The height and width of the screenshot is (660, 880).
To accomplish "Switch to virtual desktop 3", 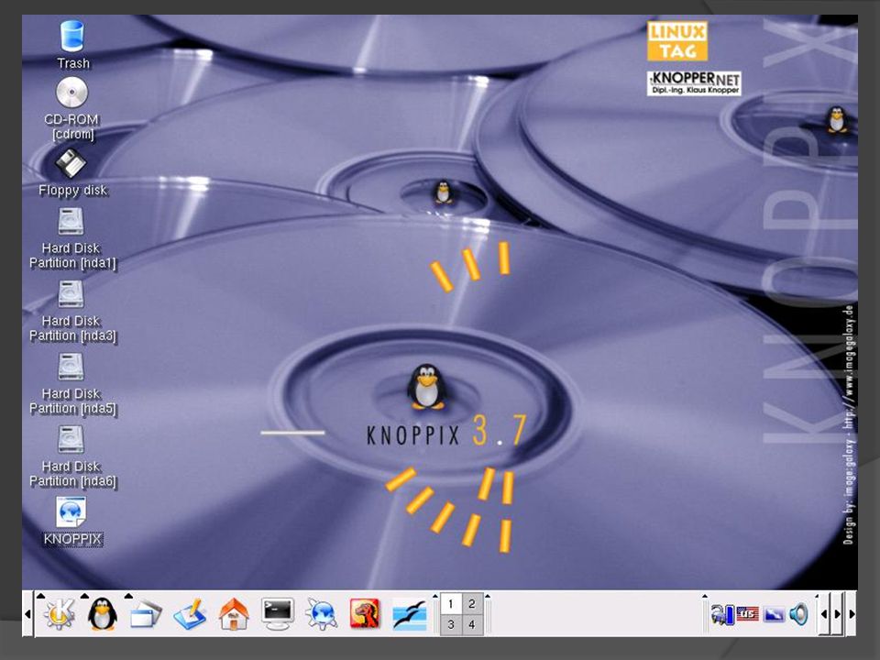I will [x=451, y=624].
